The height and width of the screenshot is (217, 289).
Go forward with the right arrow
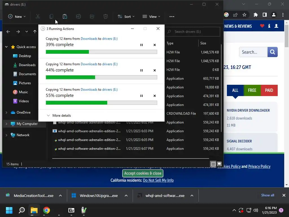(18, 32)
